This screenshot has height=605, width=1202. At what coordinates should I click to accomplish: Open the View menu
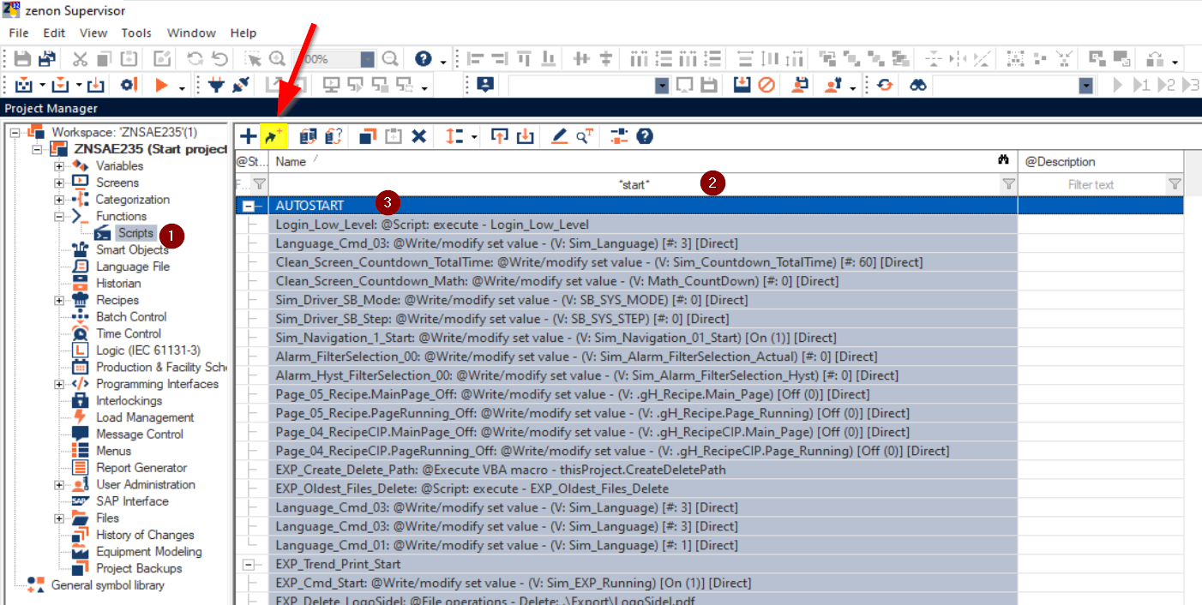coord(93,33)
